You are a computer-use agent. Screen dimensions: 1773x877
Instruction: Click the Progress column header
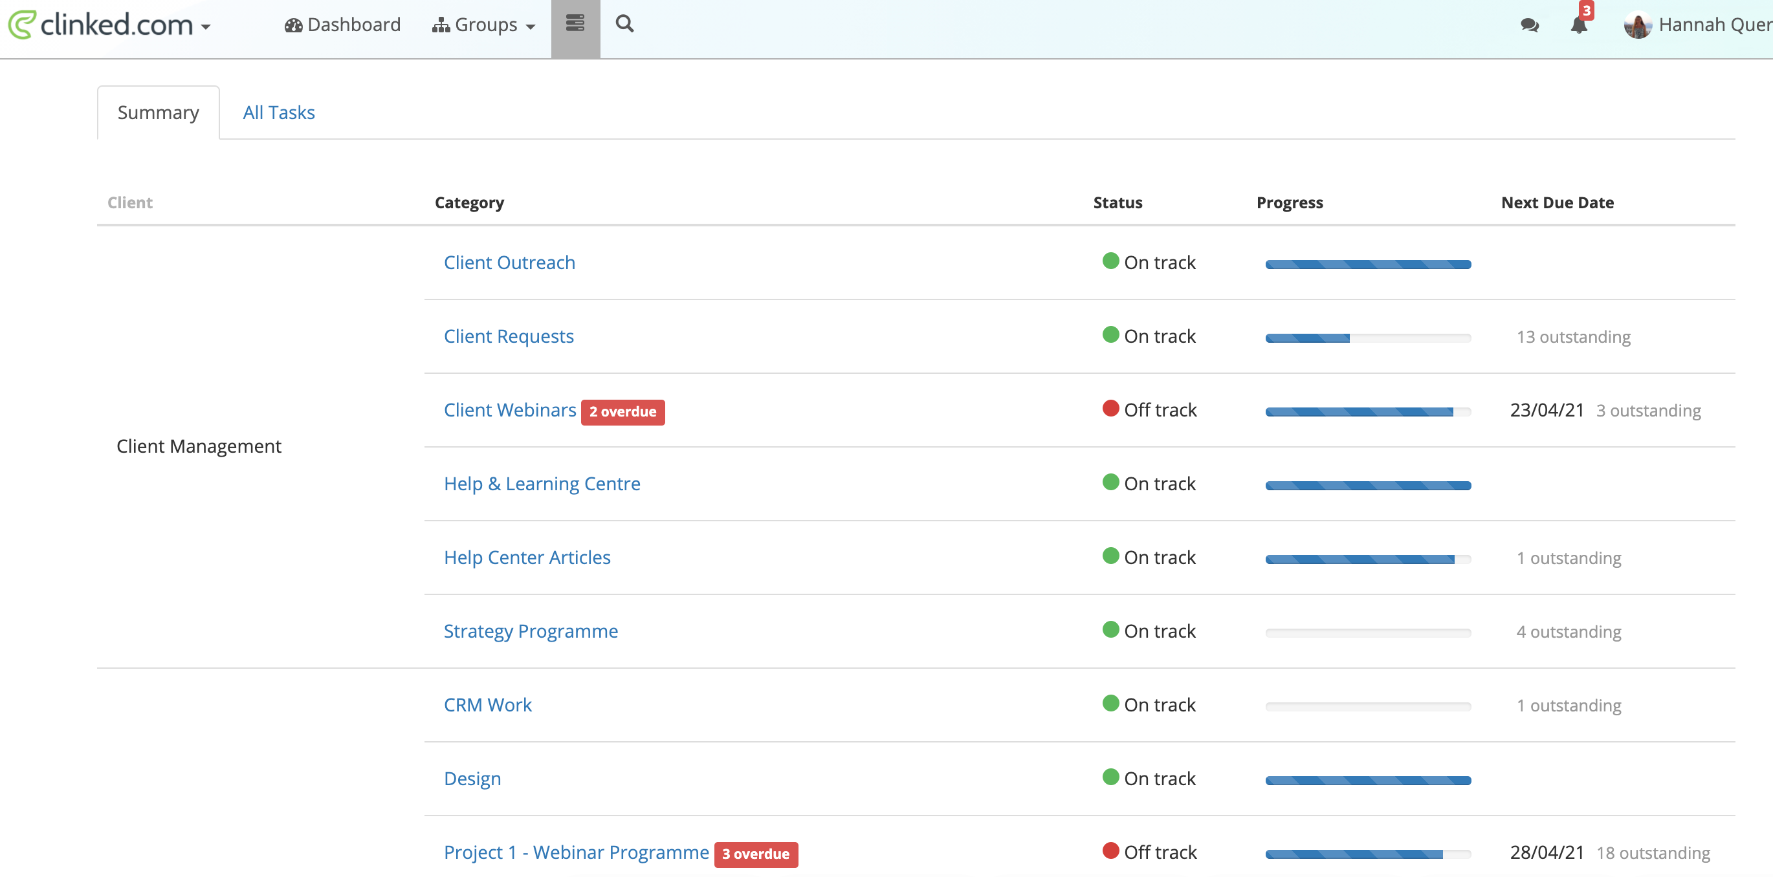click(1289, 202)
